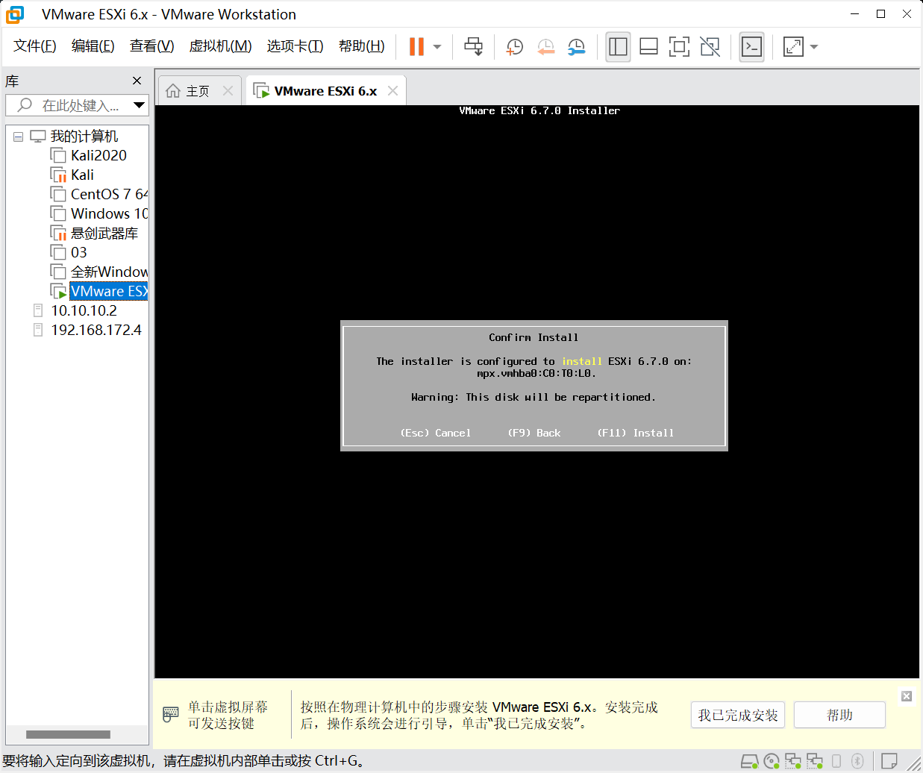
Task: Collapse the 我的计算机 tree node
Action: click(19, 137)
